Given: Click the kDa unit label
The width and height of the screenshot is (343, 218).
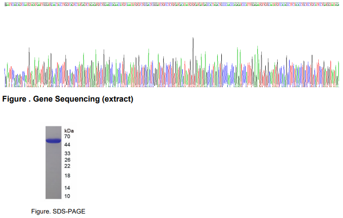Looking at the screenshot, I should tap(69, 130).
